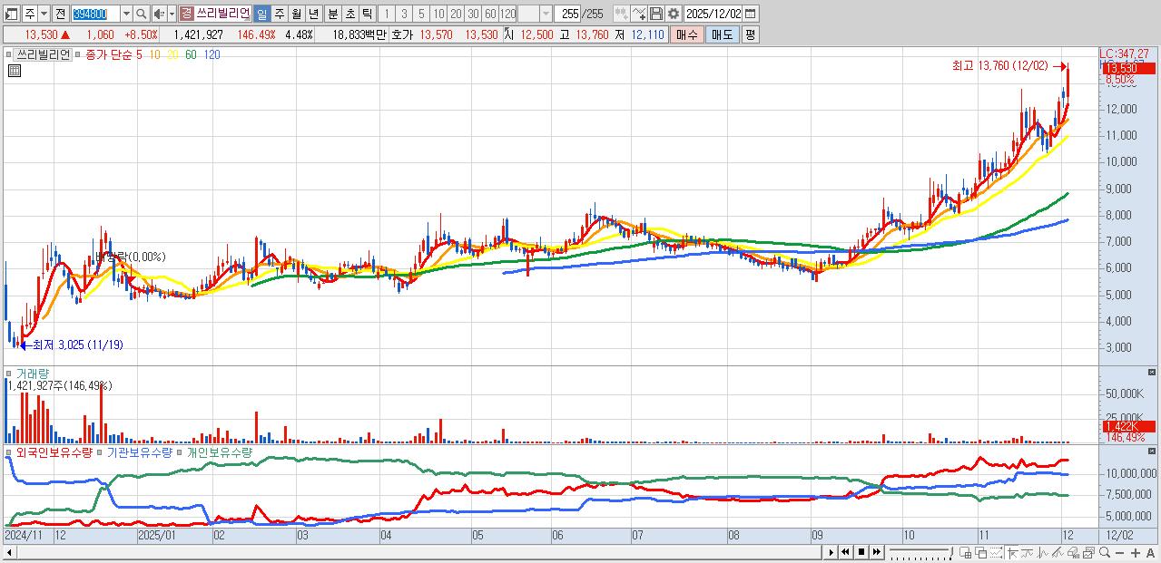This screenshot has height=563, width=1161.
Task: Click the 경 badge before stock name
Action: pos(186,14)
